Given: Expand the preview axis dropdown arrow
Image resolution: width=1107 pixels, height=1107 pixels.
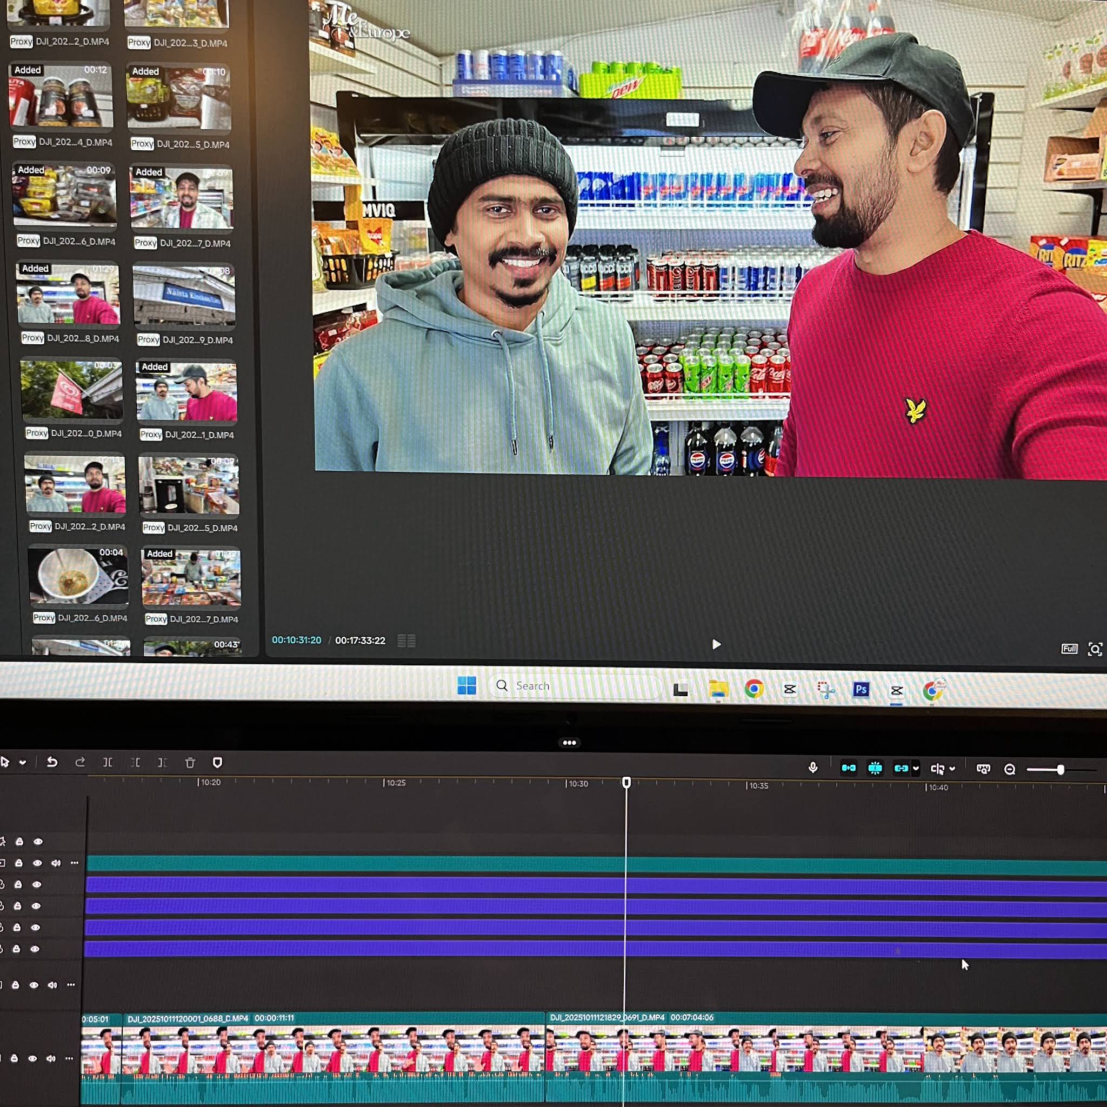Looking at the screenshot, I should tap(952, 769).
